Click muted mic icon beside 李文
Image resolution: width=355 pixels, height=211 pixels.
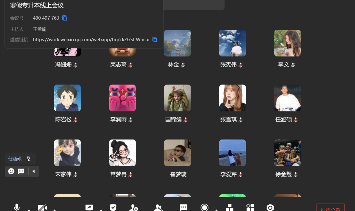293,65
